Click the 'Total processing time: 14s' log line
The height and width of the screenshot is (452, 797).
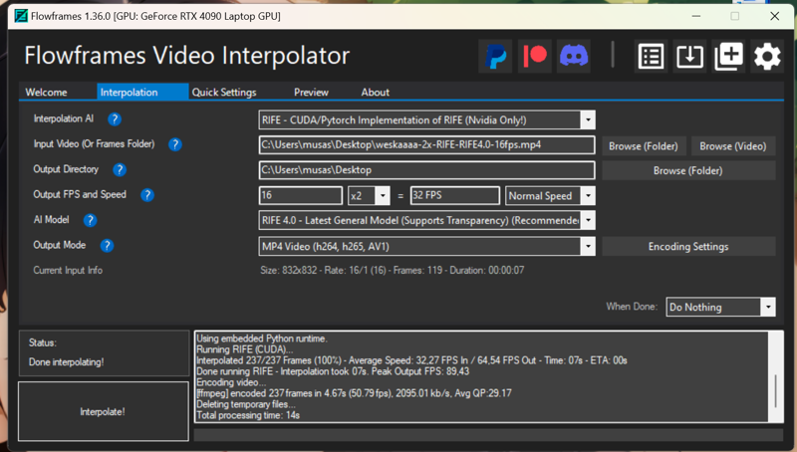click(248, 415)
